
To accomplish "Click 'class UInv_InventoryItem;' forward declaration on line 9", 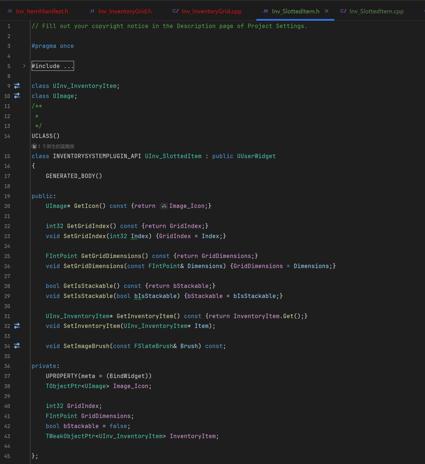I will (x=75, y=86).
